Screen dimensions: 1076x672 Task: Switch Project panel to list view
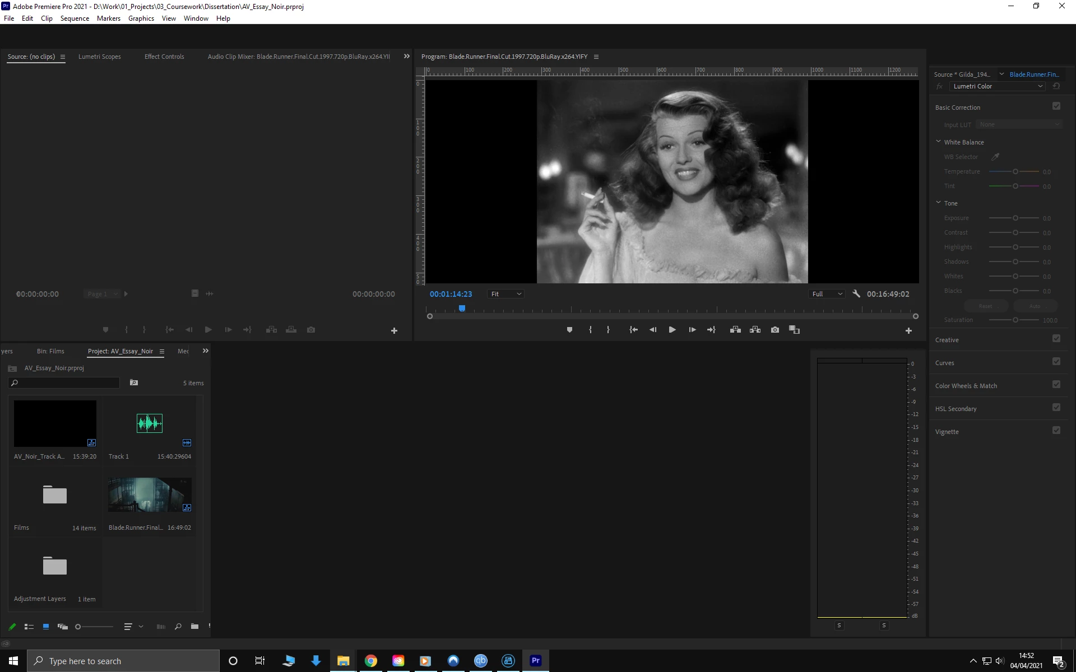pos(29,627)
